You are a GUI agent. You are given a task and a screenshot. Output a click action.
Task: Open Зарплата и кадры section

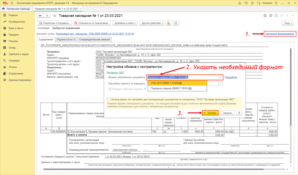pos(19,54)
